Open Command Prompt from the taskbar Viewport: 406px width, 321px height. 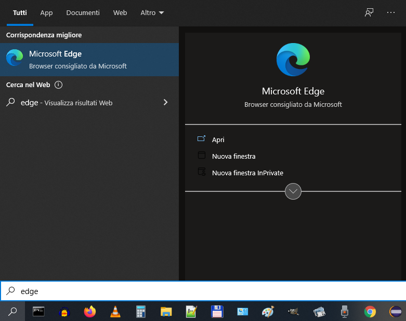coord(38,312)
